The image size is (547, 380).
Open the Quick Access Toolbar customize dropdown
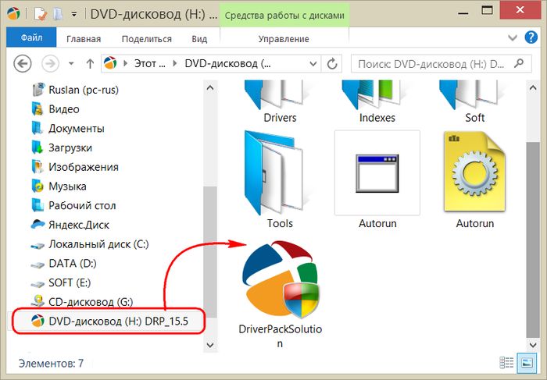73,14
